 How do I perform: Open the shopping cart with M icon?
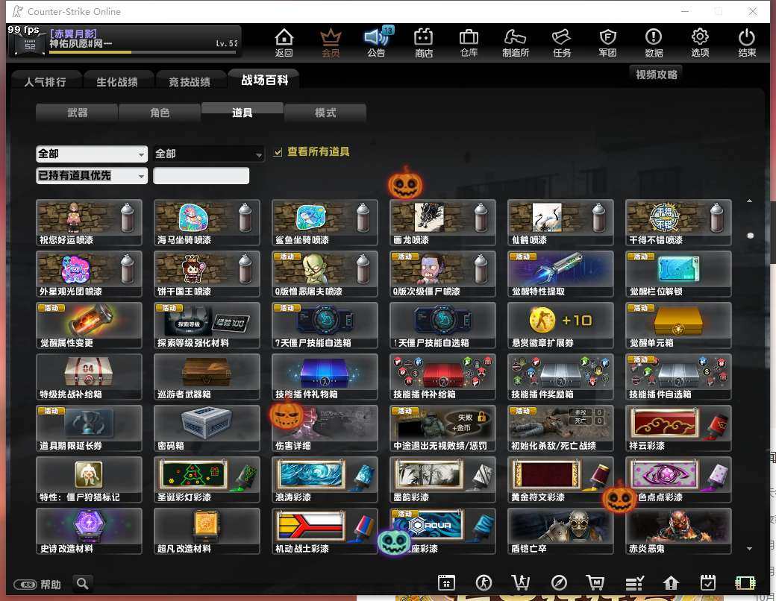[595, 582]
